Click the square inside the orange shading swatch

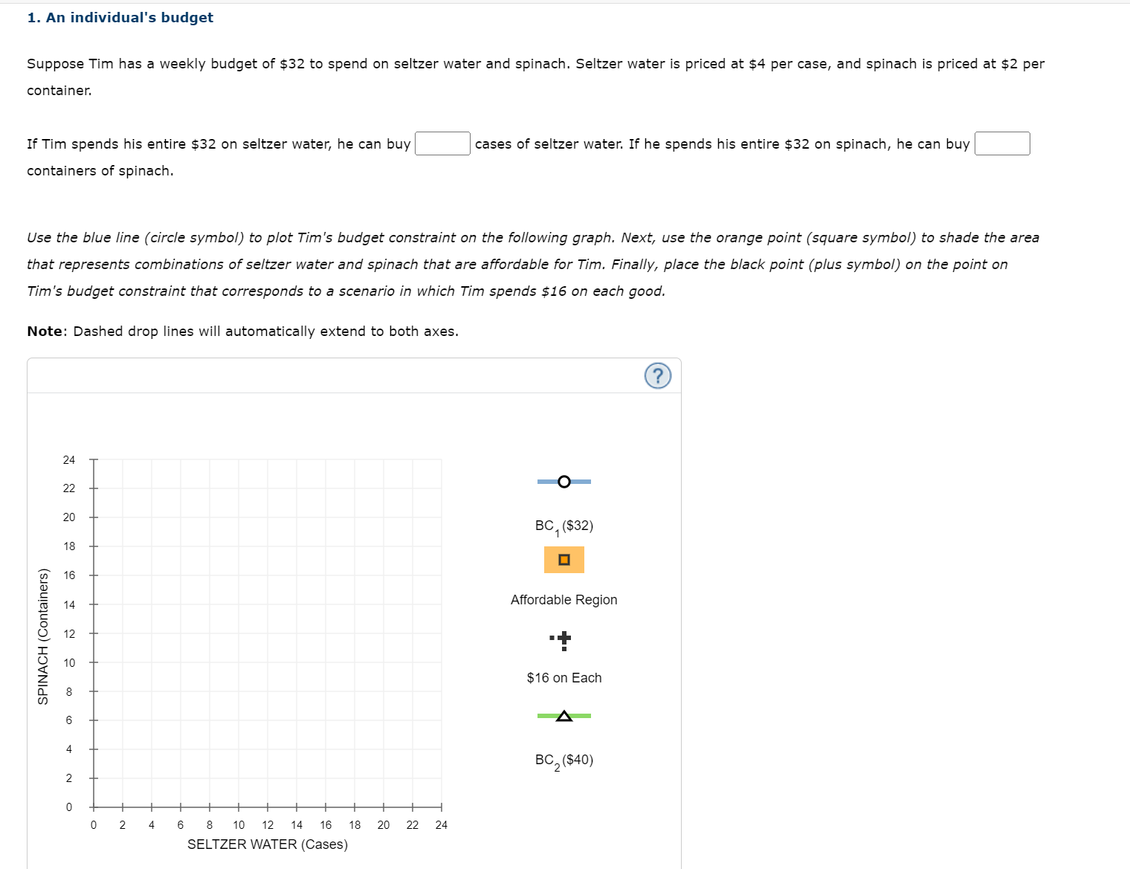[x=564, y=559]
